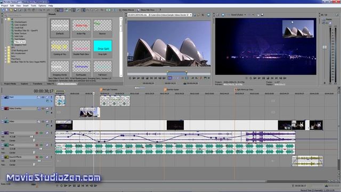Screen dimensions: 341x192
Task: Select Checkerboard generator in tree
Action: point(20,22)
